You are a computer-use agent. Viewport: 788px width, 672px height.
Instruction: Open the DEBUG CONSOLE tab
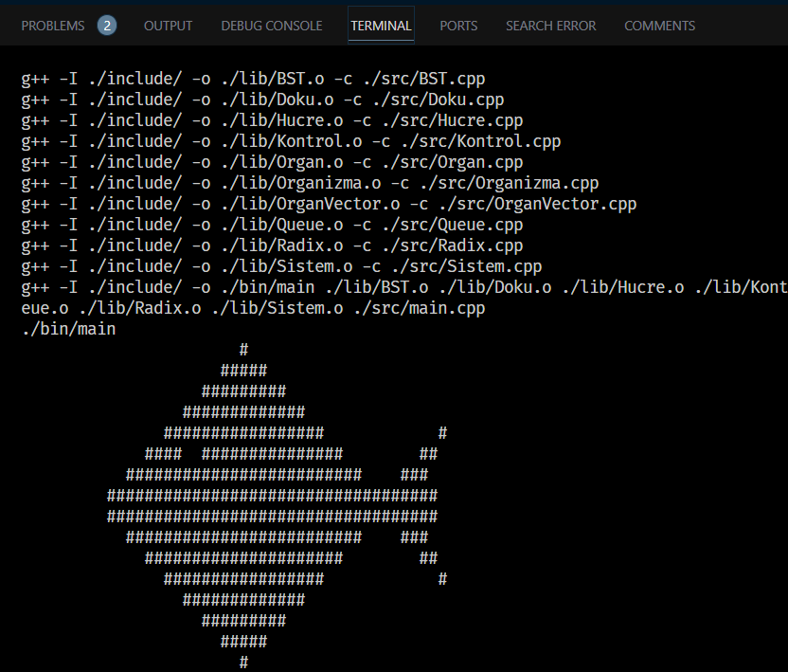(272, 26)
